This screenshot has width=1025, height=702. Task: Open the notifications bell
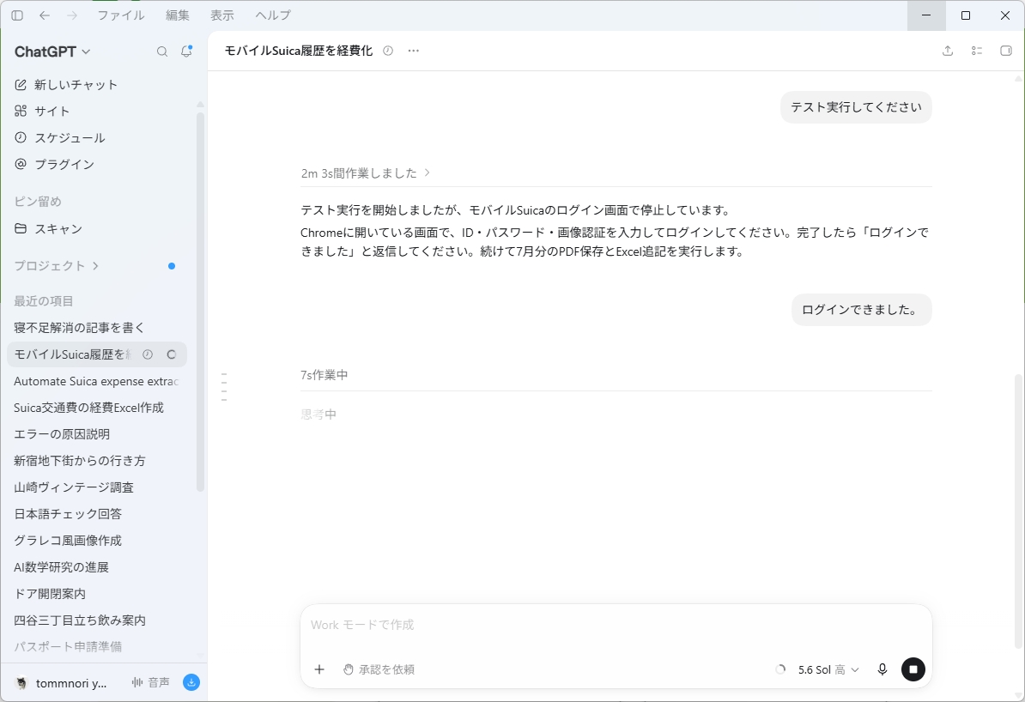point(186,51)
